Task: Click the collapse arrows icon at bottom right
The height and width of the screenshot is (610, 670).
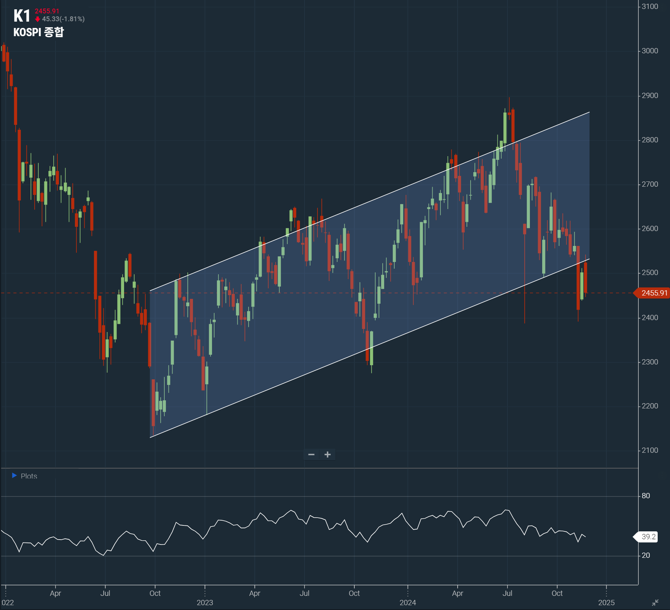Action: (x=655, y=602)
